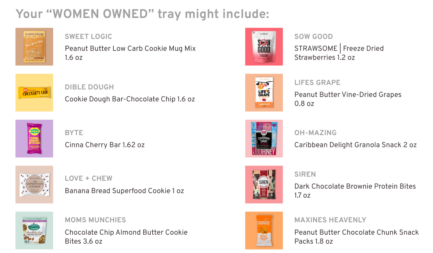Viewport: 433px width, 253px height.
Task: Open the Siren protein bites image
Action: pos(264,185)
